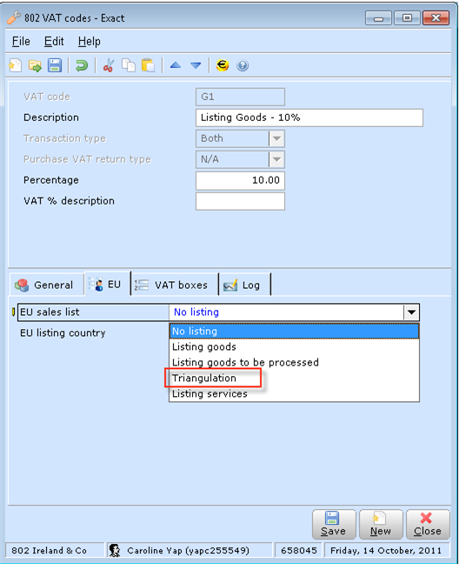Viewport: 459px width, 564px height.
Task: Switch to the VAT boxes tab
Action: point(175,285)
